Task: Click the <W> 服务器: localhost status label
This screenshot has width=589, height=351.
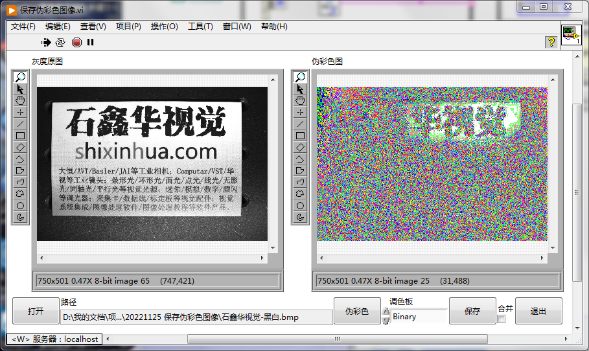Action: 54,339
